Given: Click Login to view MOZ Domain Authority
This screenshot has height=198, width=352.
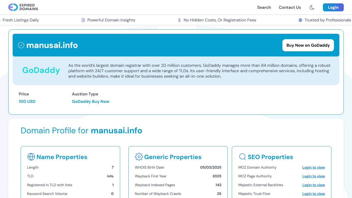Looking at the screenshot, I should point(314,167).
